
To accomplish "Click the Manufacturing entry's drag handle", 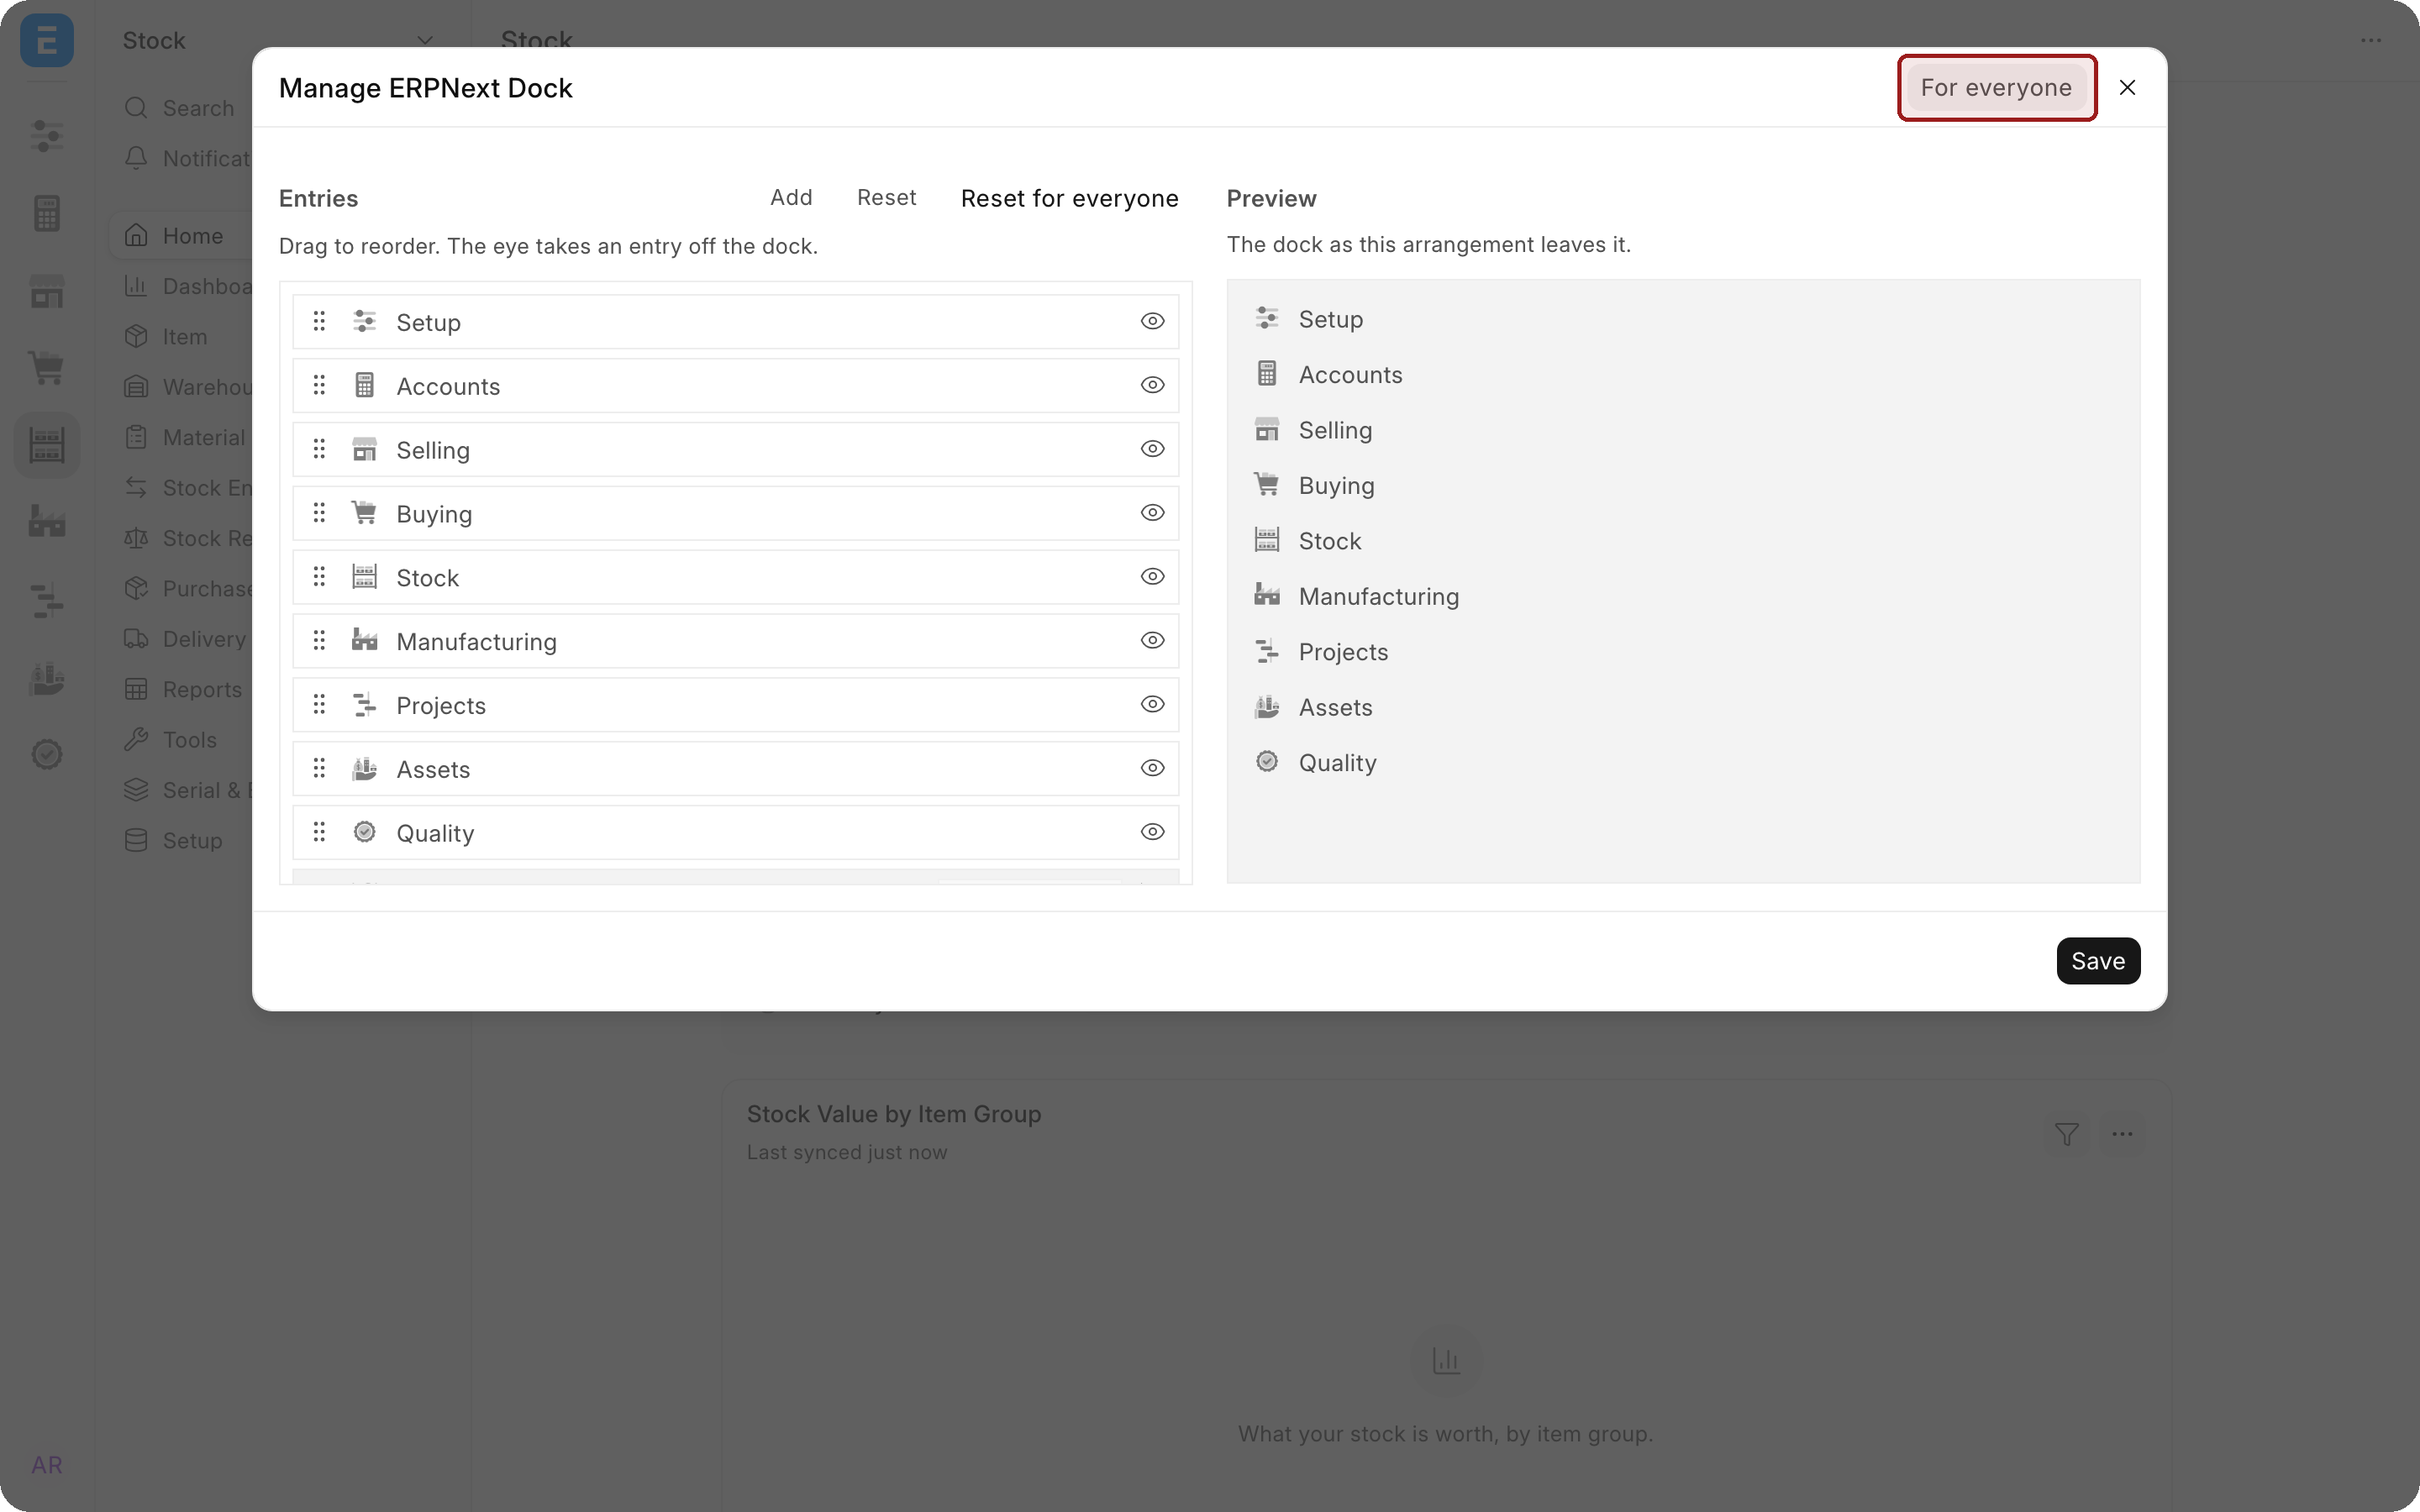I will coord(319,640).
